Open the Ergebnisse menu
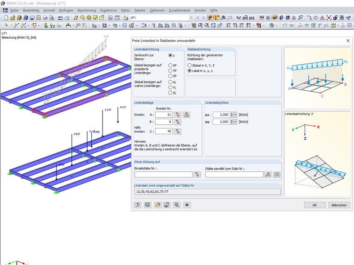This screenshot has height=265, width=354. coord(109,10)
